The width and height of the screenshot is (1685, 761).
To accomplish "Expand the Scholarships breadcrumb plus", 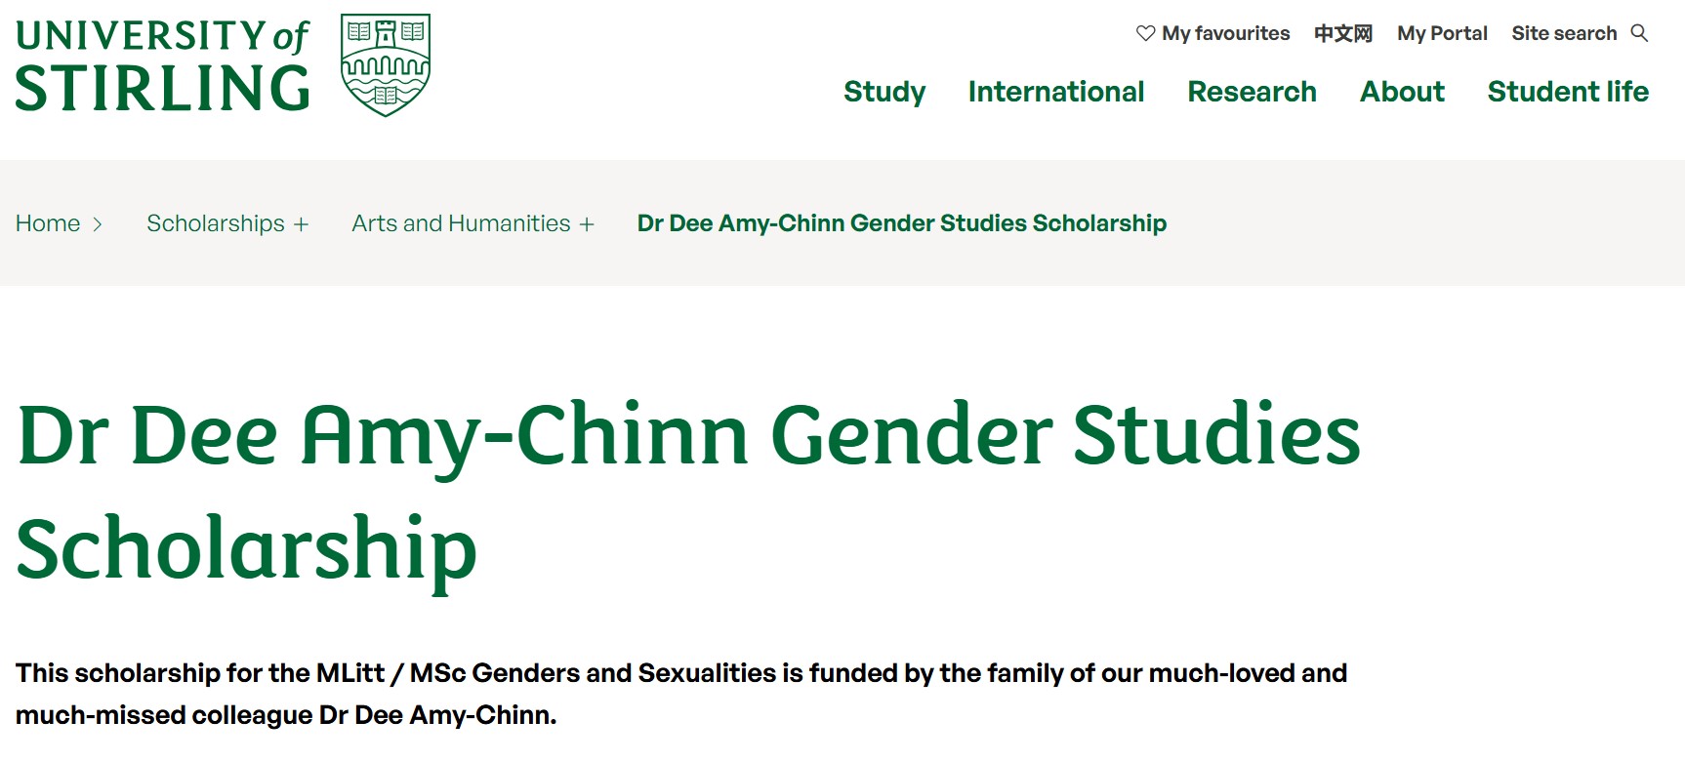I will click(x=301, y=224).
